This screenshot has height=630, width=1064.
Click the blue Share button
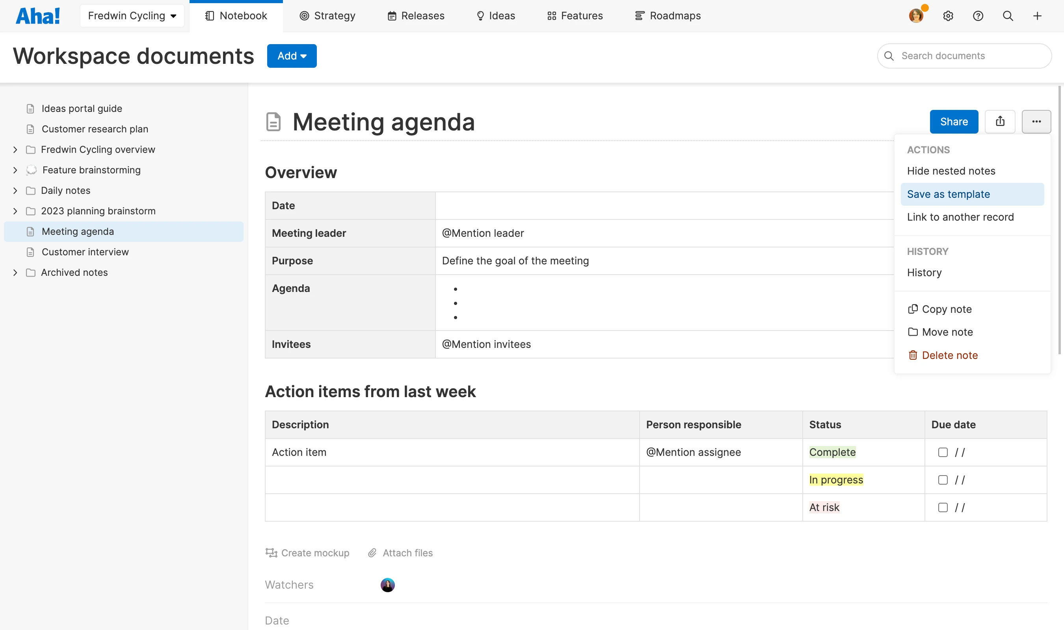coord(954,121)
